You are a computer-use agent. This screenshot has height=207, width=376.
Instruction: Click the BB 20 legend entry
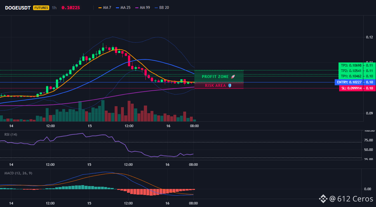pyautogui.click(x=162, y=8)
